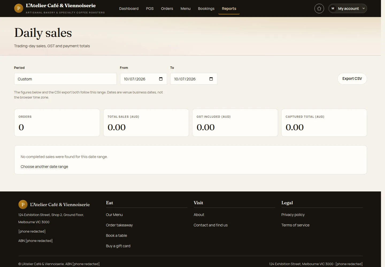Click the Daily sales page heading

pyautogui.click(x=43, y=33)
